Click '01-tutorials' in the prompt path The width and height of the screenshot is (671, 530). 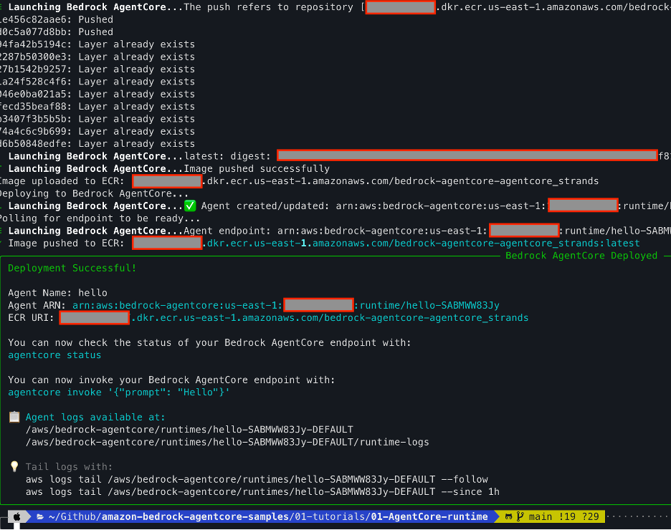[330, 517]
